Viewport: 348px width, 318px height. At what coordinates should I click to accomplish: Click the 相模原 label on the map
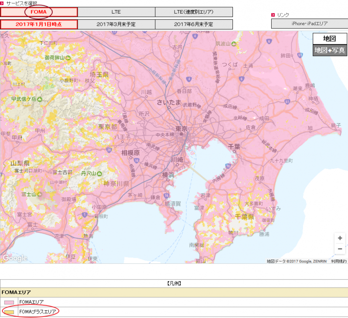(130, 153)
